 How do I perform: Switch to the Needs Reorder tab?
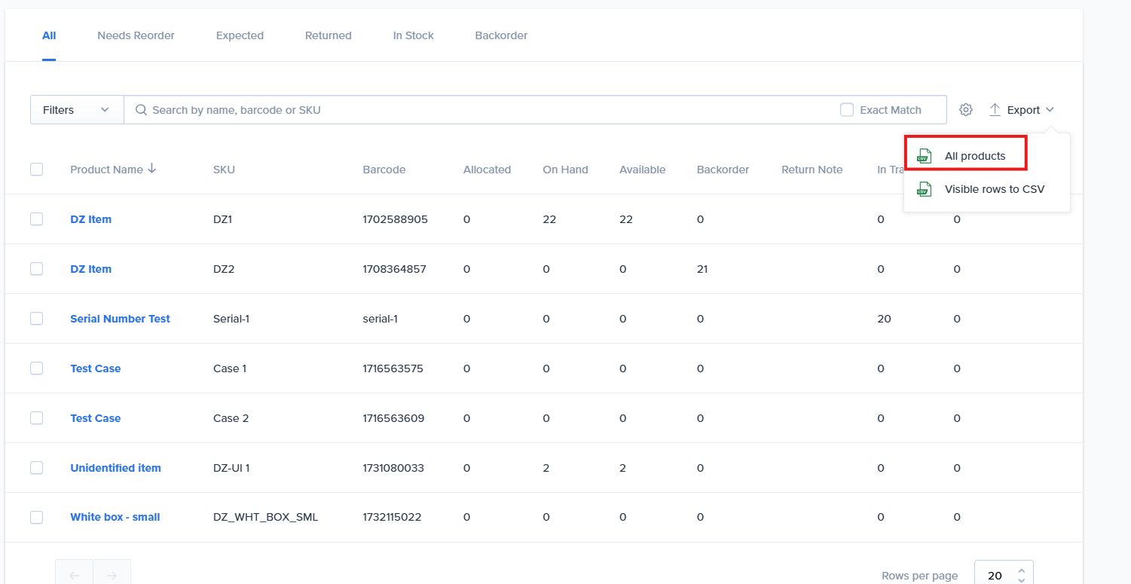136,35
